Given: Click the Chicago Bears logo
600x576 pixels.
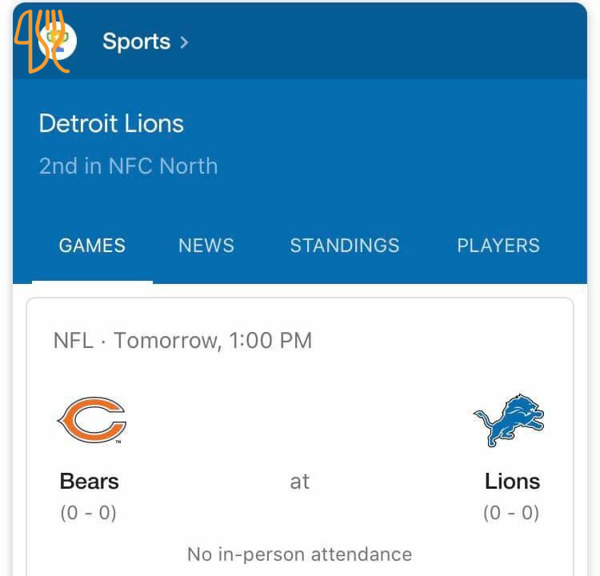Looking at the screenshot, I should (92, 420).
